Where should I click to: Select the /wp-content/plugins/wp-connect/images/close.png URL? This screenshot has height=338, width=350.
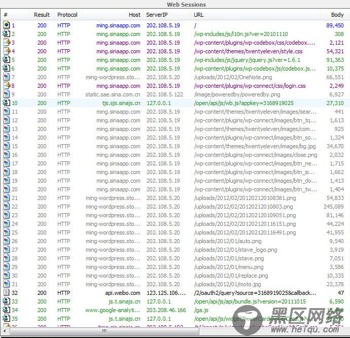point(256,155)
